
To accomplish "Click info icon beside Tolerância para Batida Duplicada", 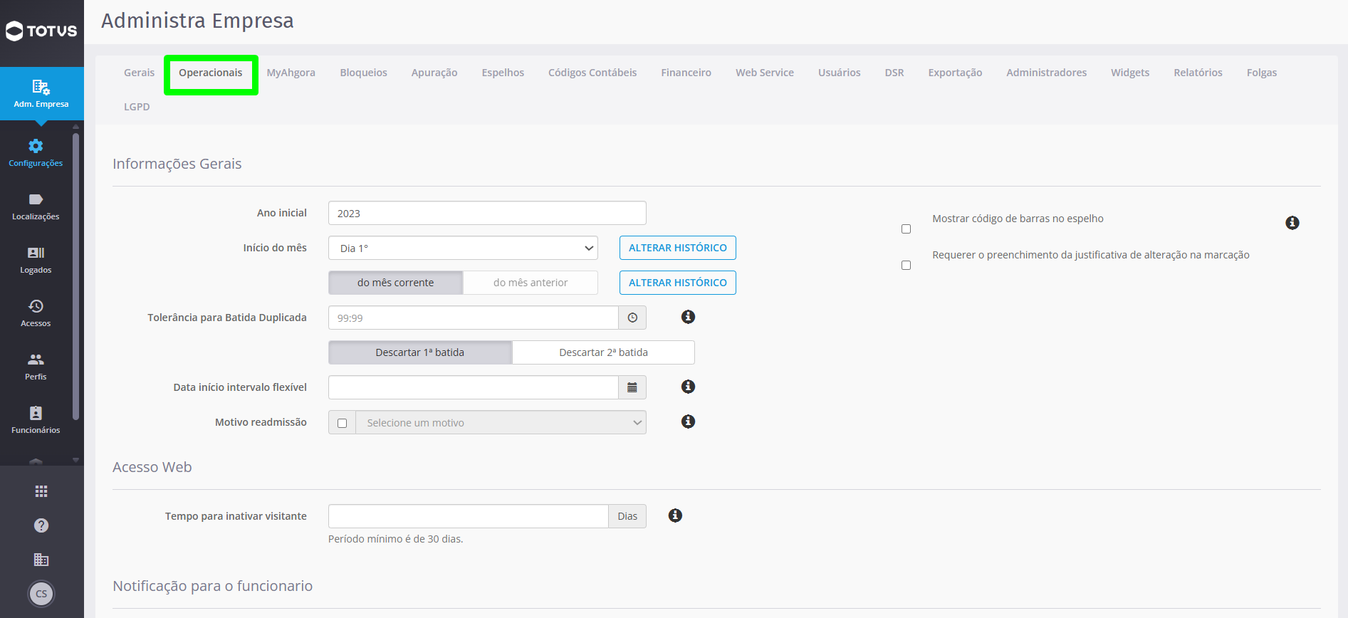I will (688, 317).
